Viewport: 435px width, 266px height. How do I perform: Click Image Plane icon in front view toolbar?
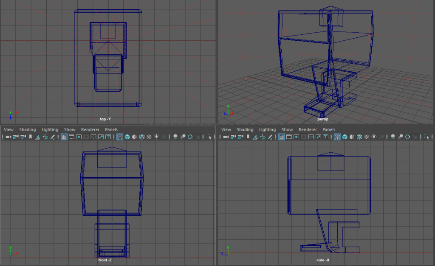click(38, 137)
